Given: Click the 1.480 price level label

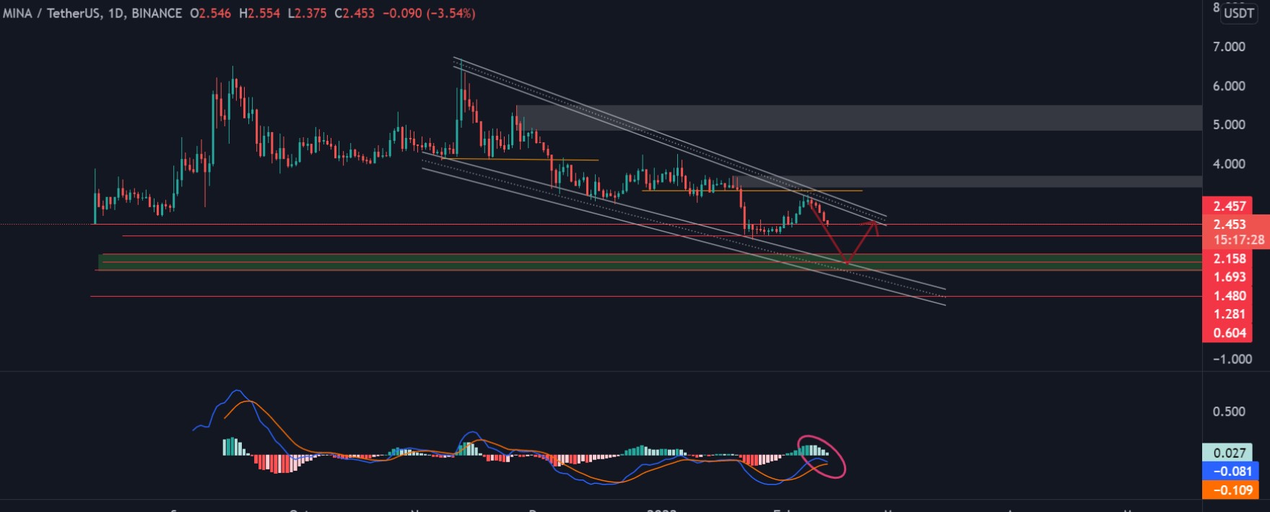Looking at the screenshot, I should click(1229, 296).
